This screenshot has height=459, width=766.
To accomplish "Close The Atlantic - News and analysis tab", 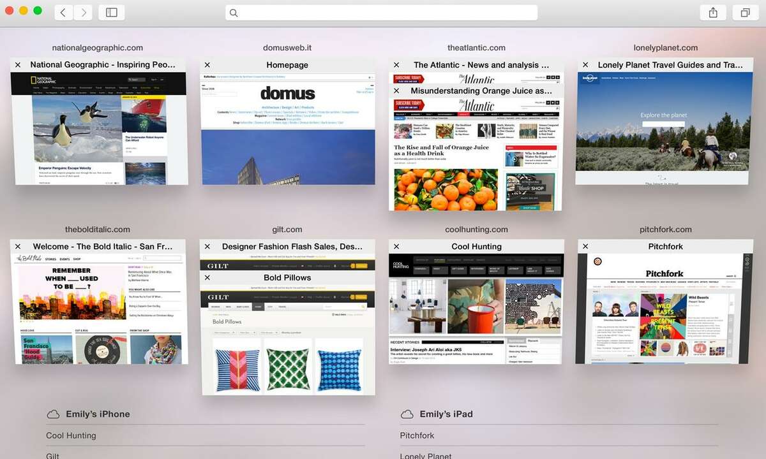I will pos(396,65).
